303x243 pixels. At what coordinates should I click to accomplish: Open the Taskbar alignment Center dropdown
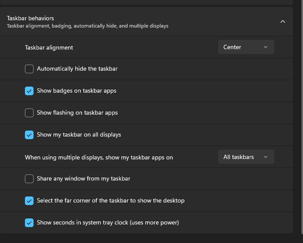click(245, 47)
